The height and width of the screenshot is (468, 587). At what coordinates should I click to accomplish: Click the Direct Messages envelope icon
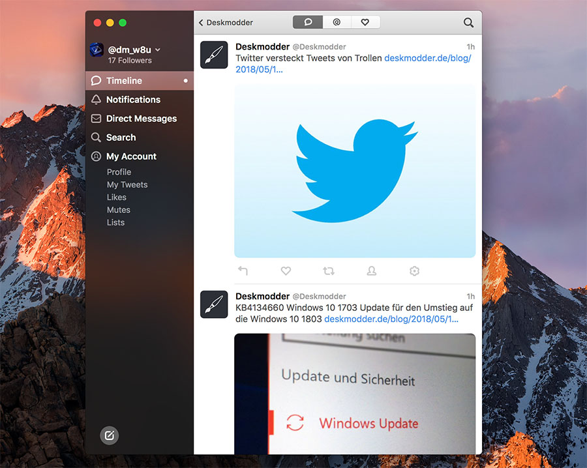(x=97, y=119)
